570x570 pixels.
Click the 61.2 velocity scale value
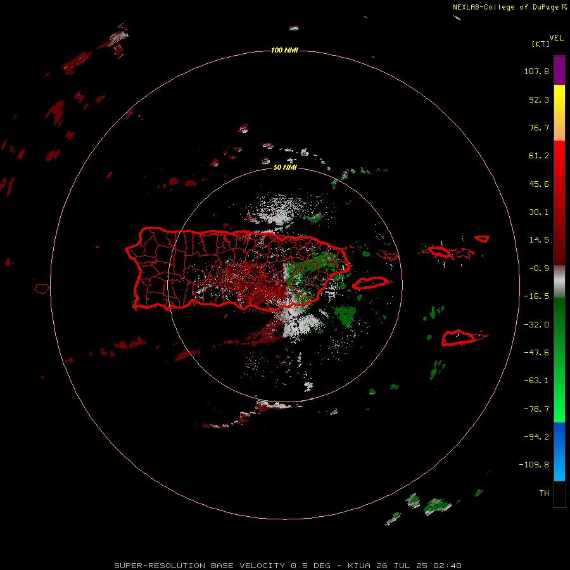pyautogui.click(x=539, y=156)
